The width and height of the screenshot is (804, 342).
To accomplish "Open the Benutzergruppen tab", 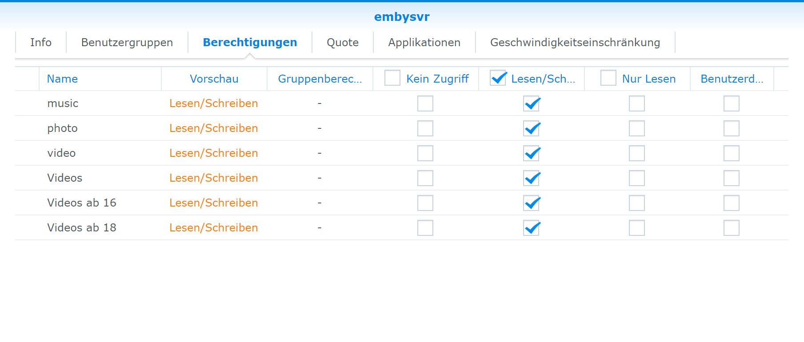I will [127, 42].
